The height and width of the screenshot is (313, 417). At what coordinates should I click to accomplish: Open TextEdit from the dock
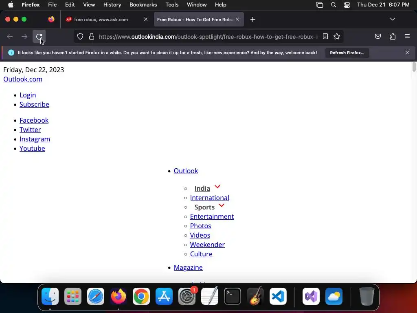click(x=210, y=296)
